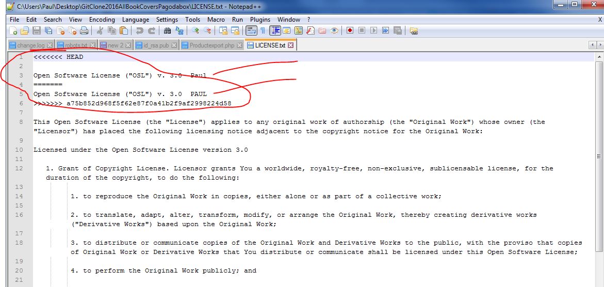Screen dimensions: 604x287
Task: Play back the recorded macro
Action: (x=373, y=30)
